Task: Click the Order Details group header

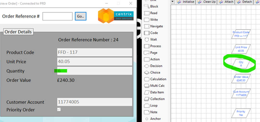Action: 18,32
